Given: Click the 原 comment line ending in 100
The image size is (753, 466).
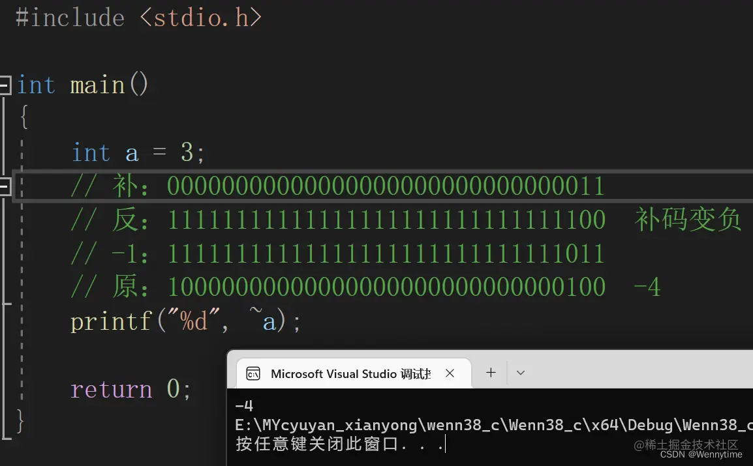Looking at the screenshot, I should (x=338, y=287).
